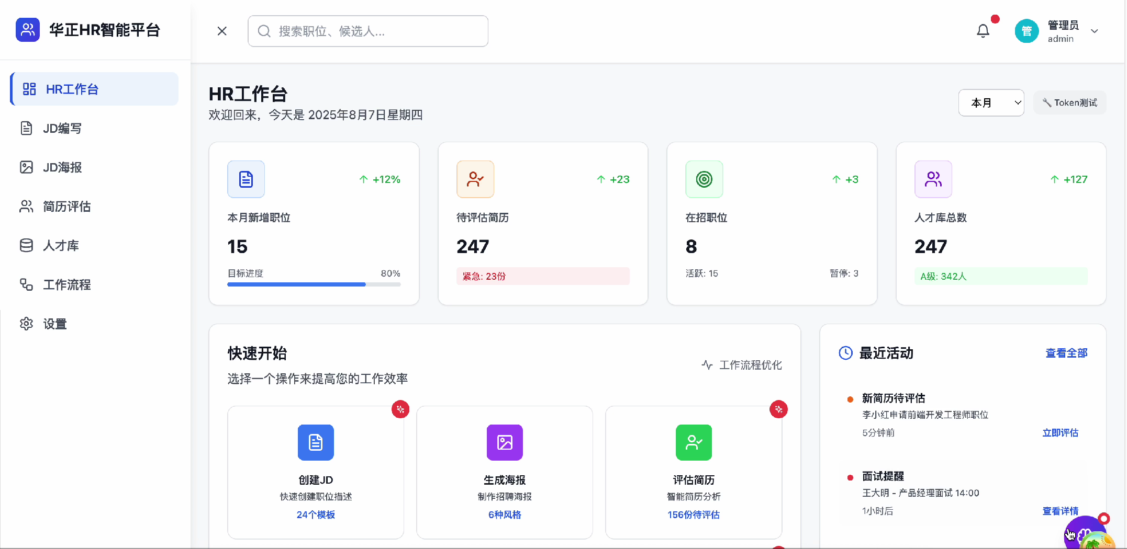1127x549 pixels.
Task: Click the notification bell icon
Action: pos(983,31)
